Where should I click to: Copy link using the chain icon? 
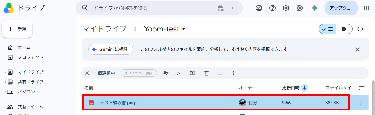(x=220, y=73)
